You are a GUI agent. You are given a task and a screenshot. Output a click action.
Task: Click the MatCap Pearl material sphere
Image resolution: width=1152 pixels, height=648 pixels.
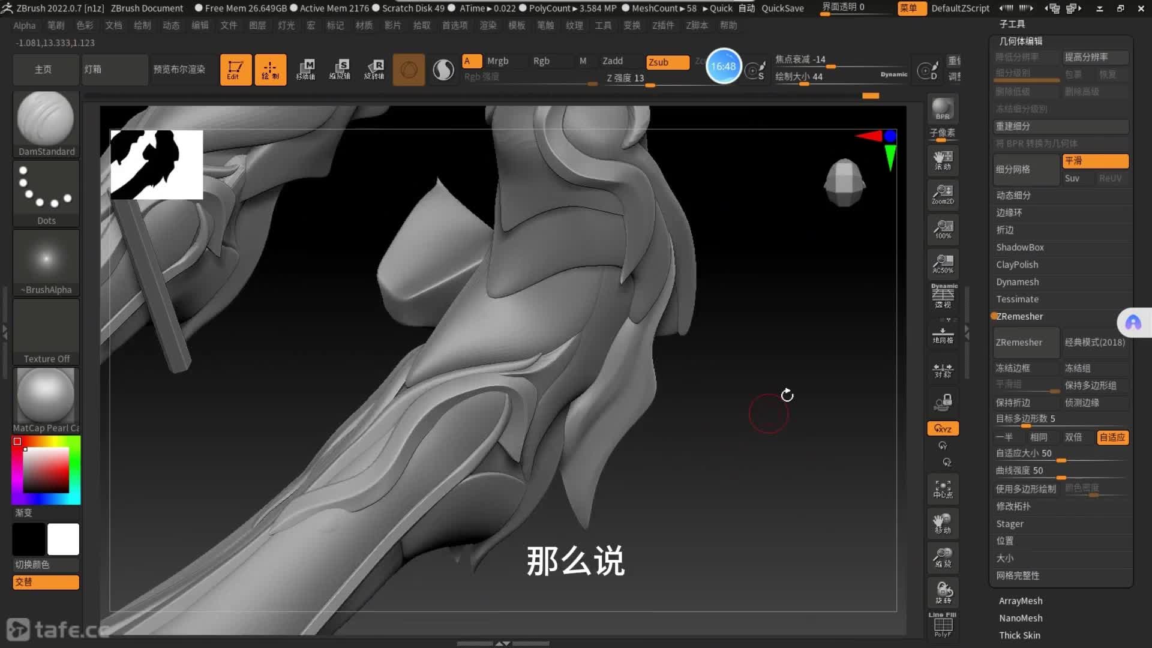pyautogui.click(x=46, y=396)
